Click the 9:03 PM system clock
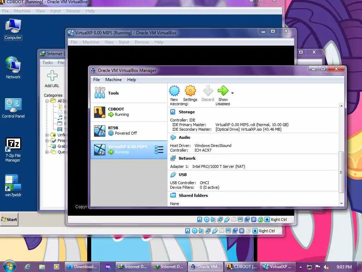This screenshot has width=362, height=272. coord(344,267)
